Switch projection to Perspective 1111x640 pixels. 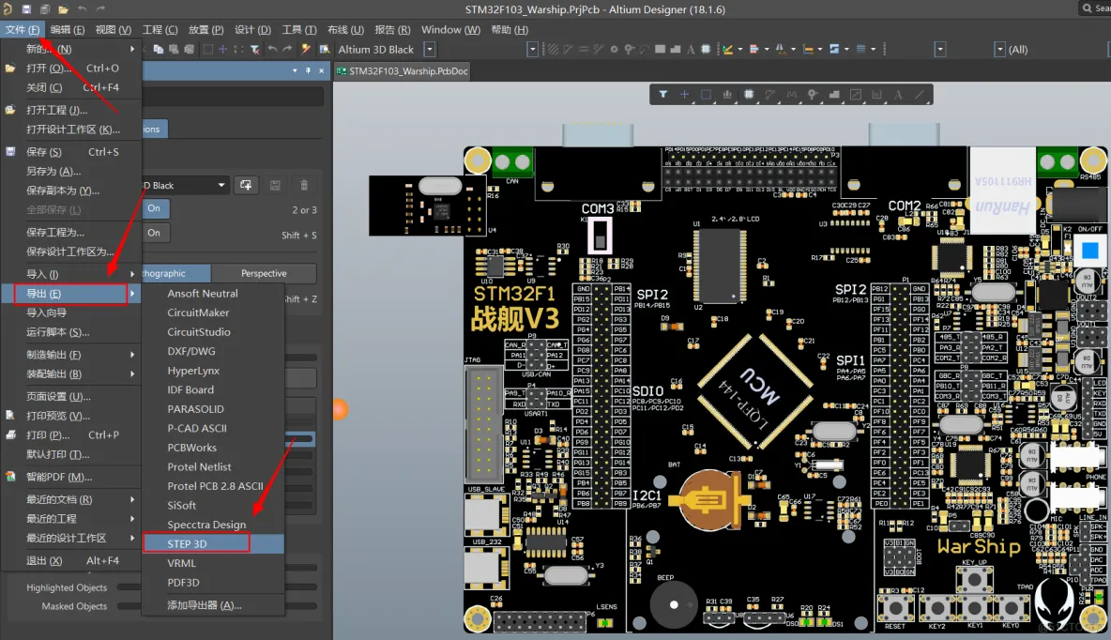(264, 274)
